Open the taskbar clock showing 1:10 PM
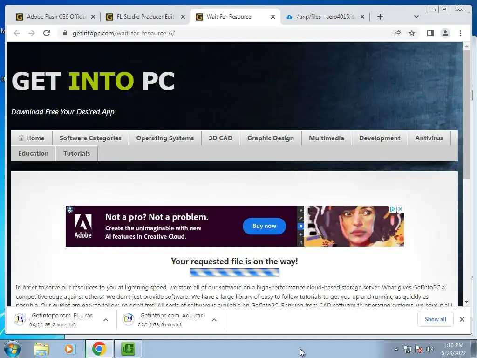The width and height of the screenshot is (477, 358). (x=453, y=349)
